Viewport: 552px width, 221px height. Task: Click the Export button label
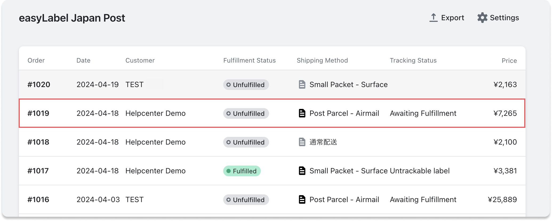click(x=453, y=18)
